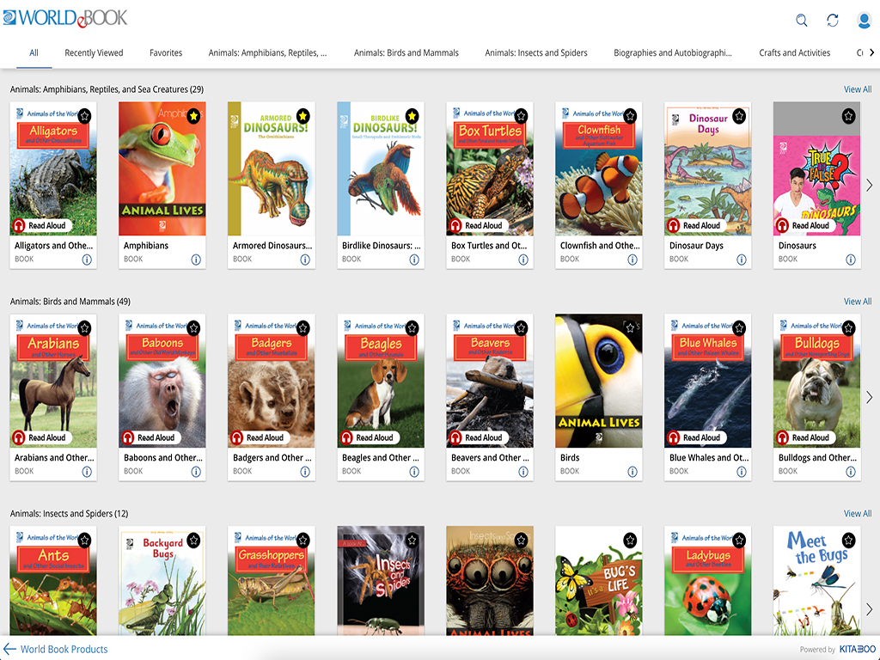The image size is (880, 660).
Task: Play Read Aloud on Arabians cover
Action: [x=41, y=437]
